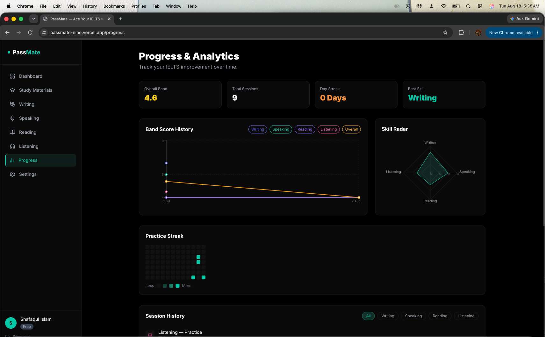
Task: Click the battery status icon
Action: click(x=456, y=6)
